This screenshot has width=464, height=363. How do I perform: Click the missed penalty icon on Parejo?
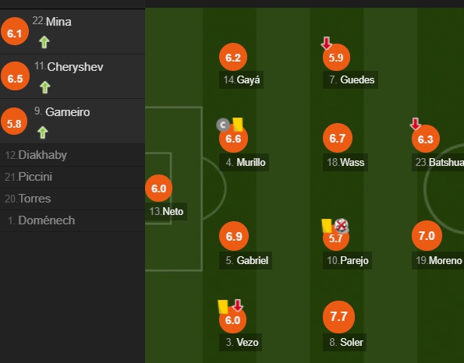[342, 226]
